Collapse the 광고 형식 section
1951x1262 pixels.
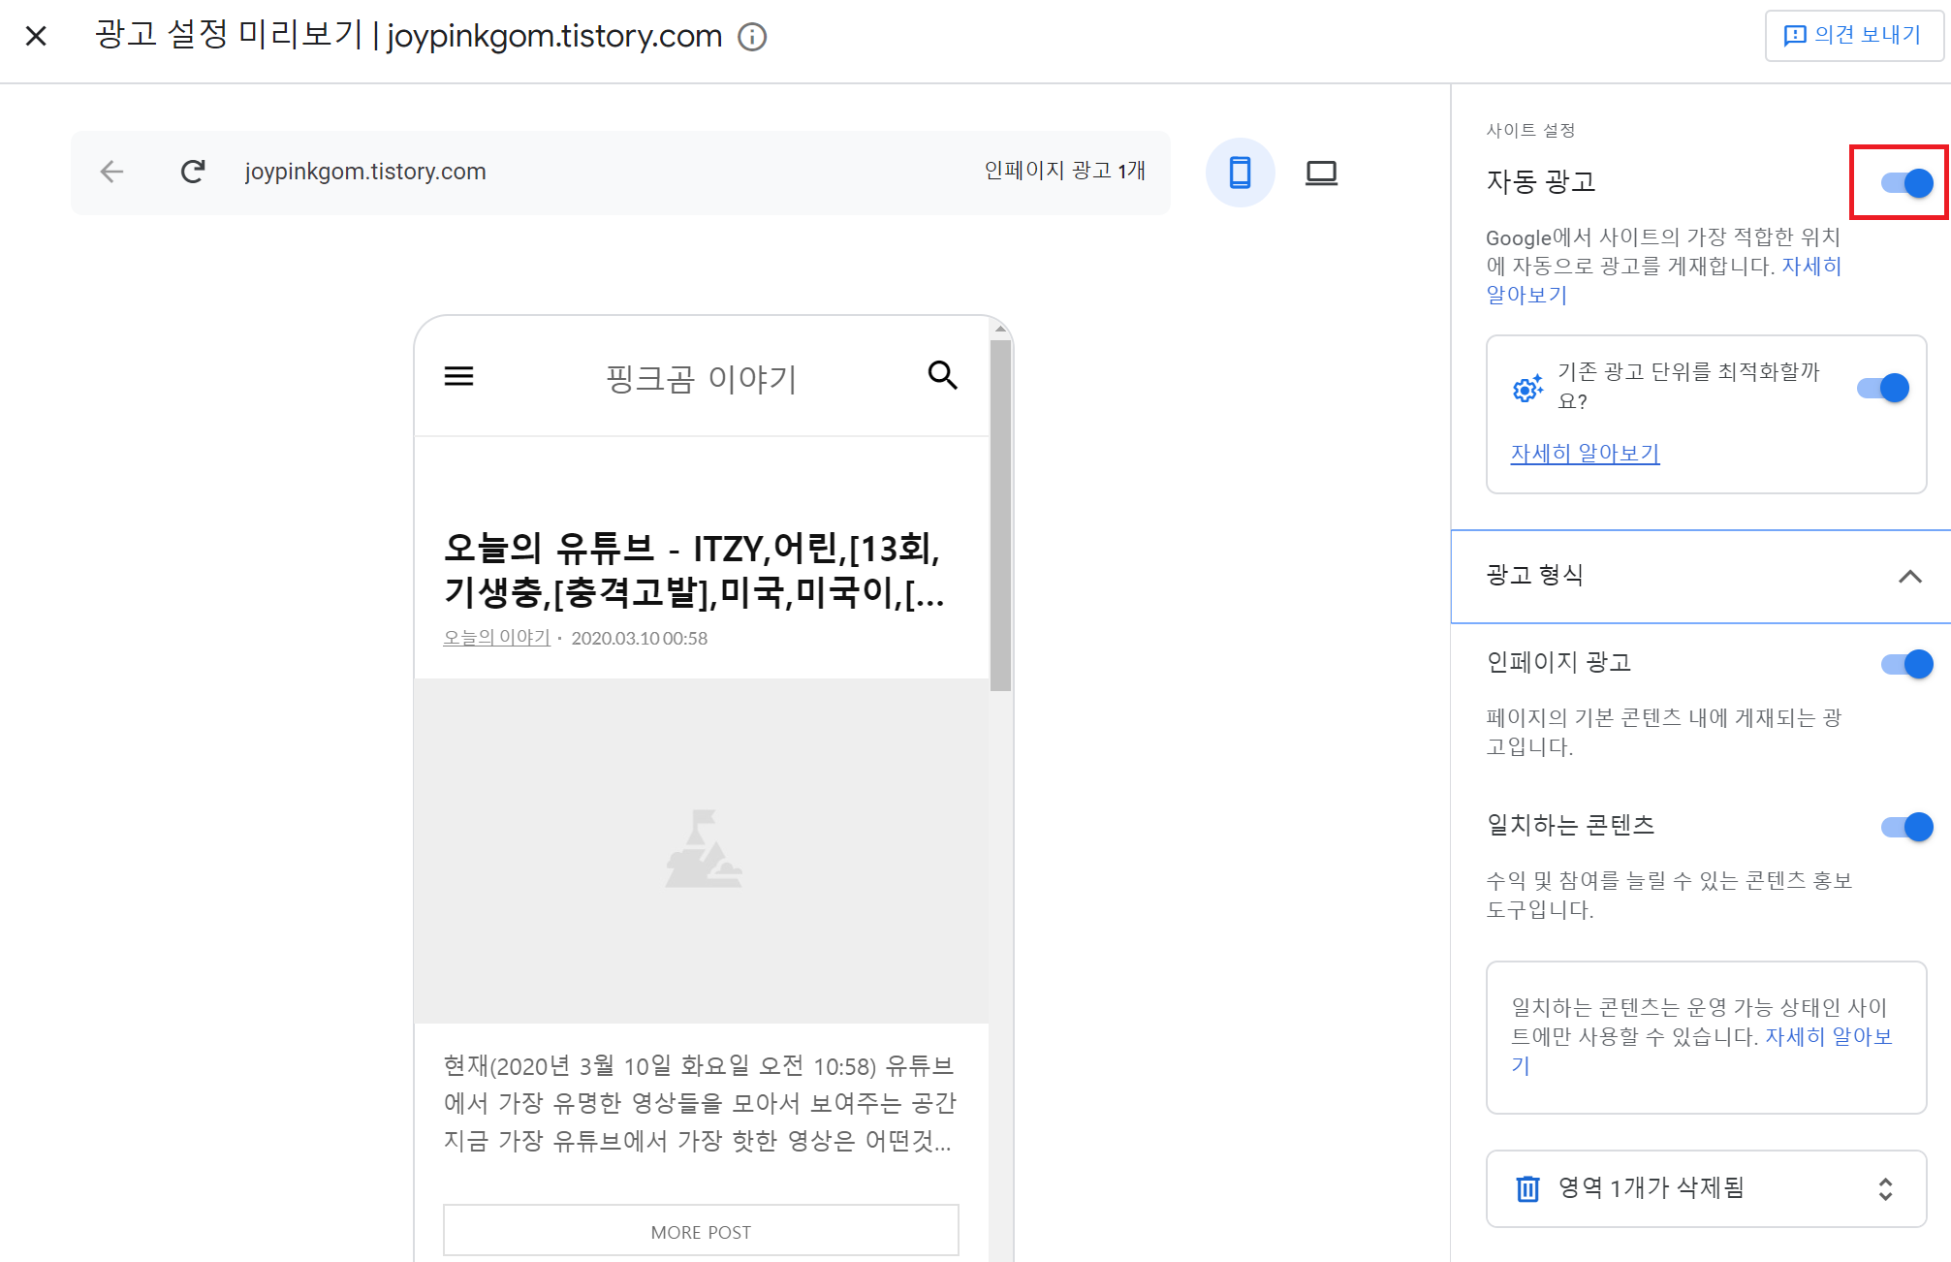[x=1908, y=577]
